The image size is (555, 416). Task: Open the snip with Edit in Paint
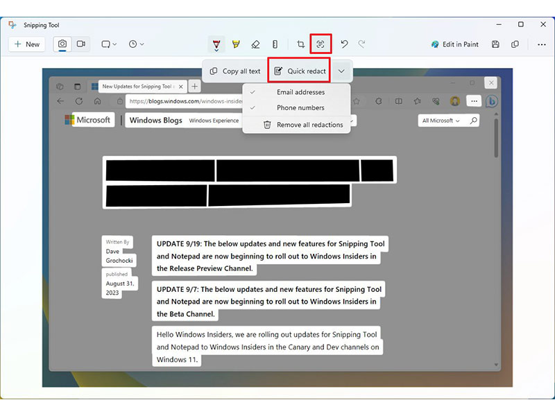pyautogui.click(x=455, y=44)
